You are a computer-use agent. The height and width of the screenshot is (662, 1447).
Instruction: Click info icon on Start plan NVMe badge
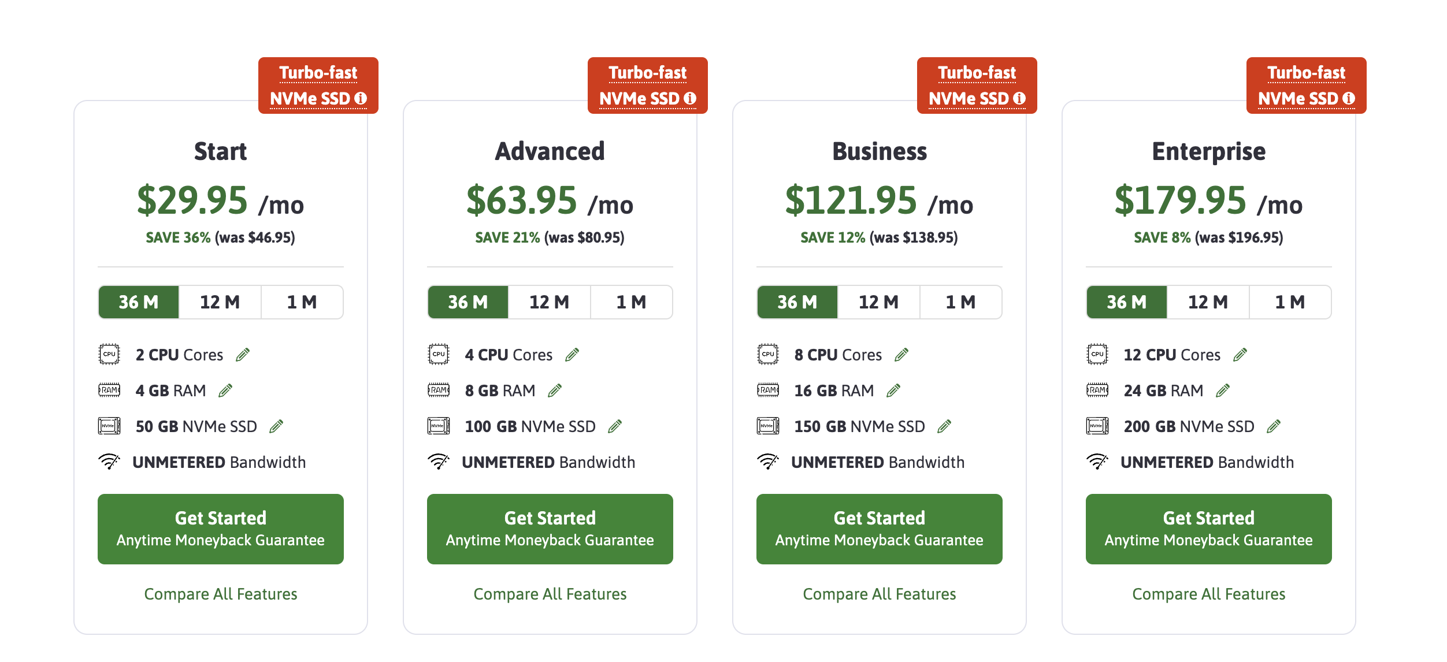coord(361,99)
